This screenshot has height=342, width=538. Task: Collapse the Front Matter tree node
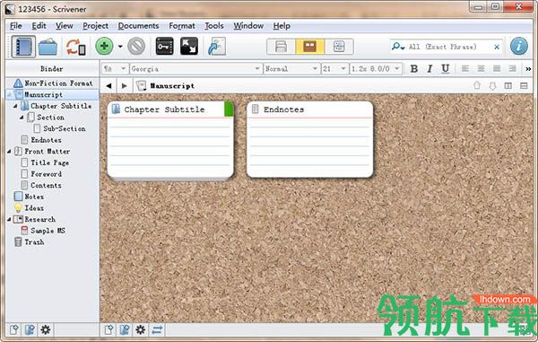click(x=9, y=152)
